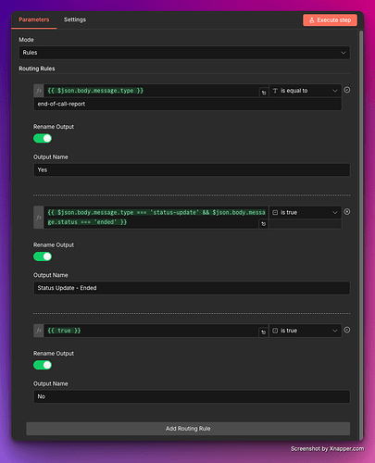Click the vertical scrollbar of the parameters panel

pyautogui.click(x=361, y=234)
